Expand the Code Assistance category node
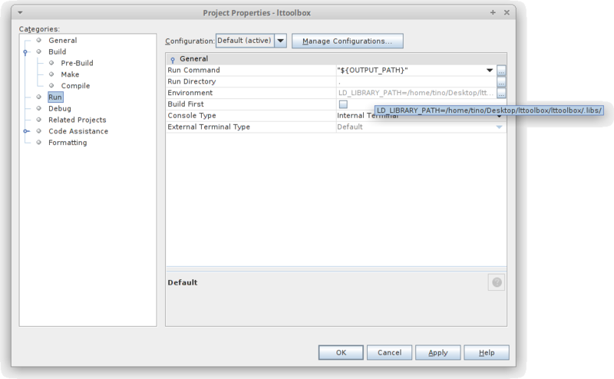The width and height of the screenshot is (614, 379). 25,131
